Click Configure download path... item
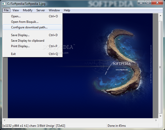 32,27
